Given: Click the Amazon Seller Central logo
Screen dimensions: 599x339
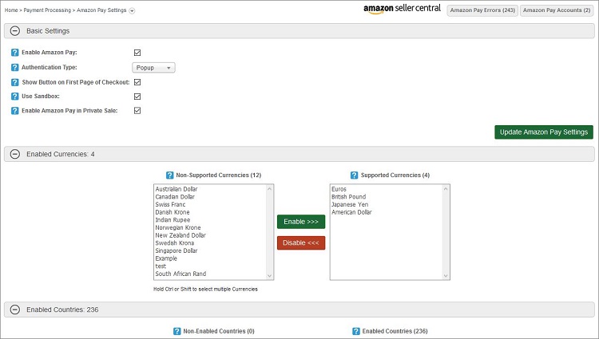Looking at the screenshot, I should click(402, 9).
